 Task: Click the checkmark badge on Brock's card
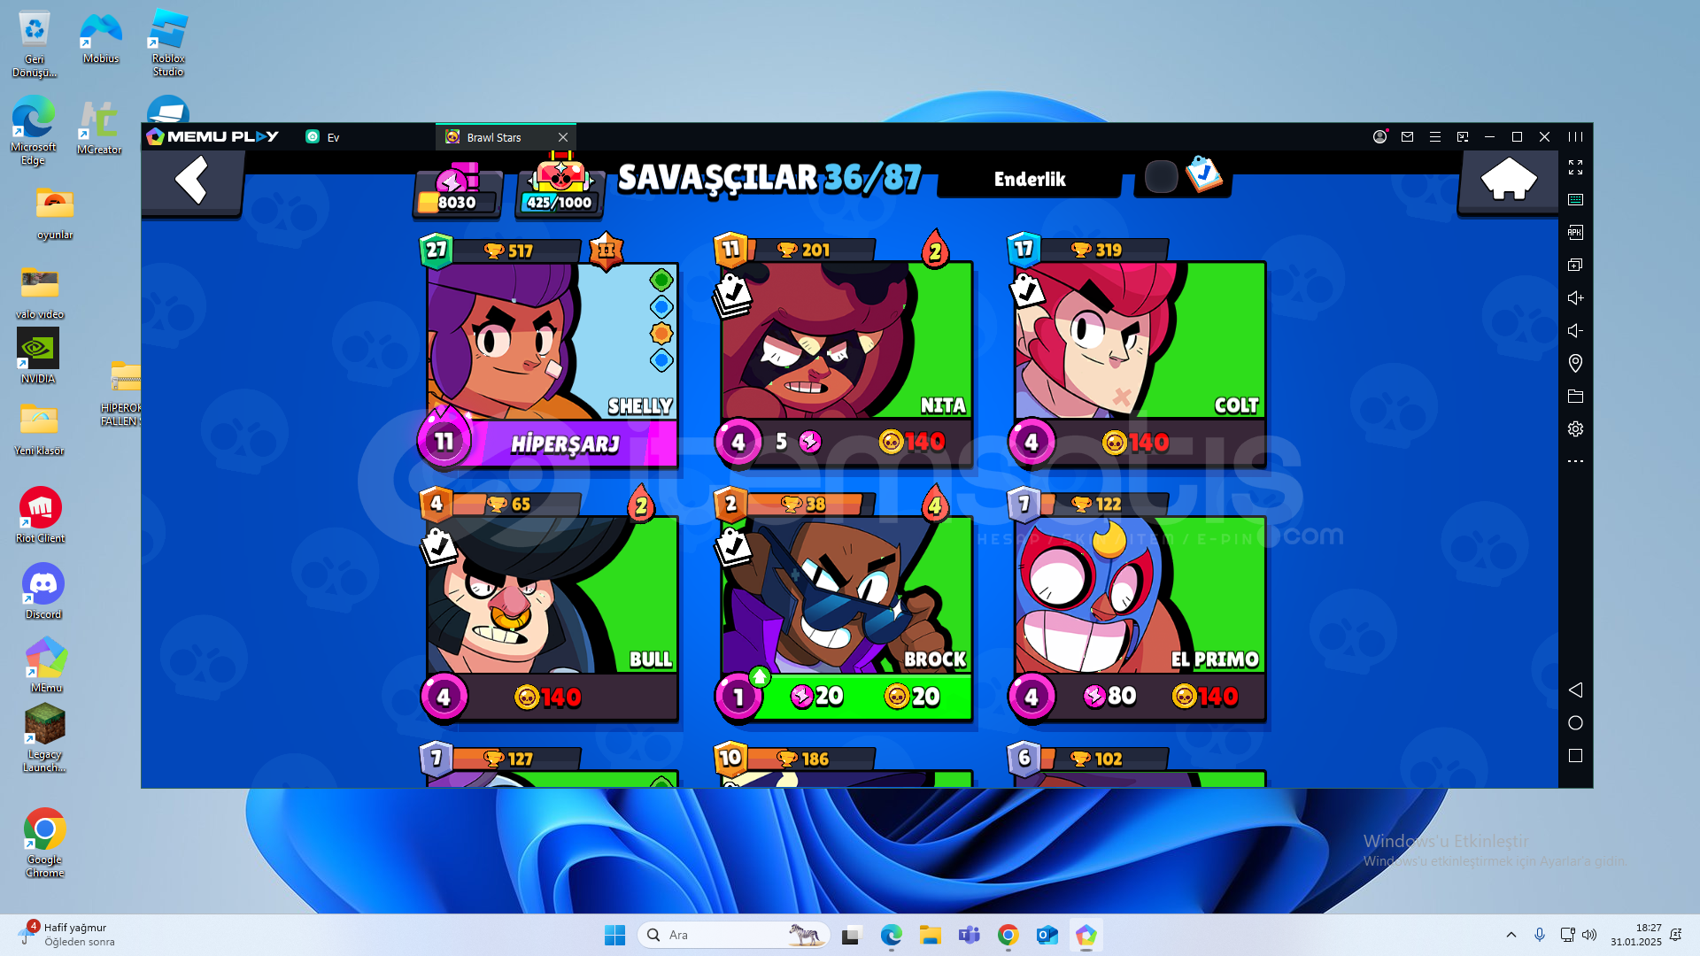[x=732, y=546]
